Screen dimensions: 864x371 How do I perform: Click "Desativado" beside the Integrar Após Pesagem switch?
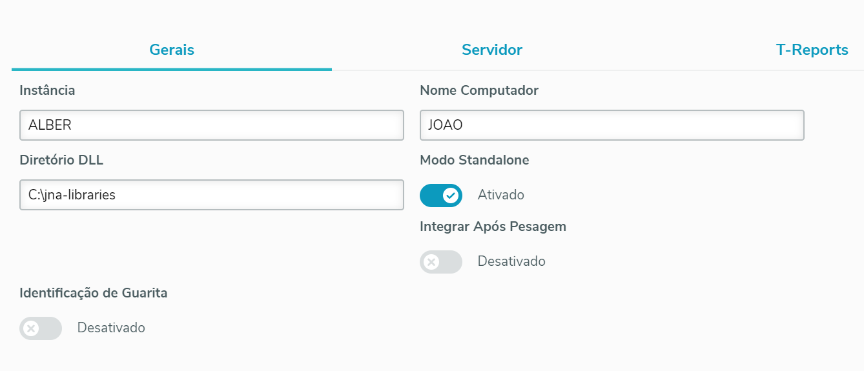pyautogui.click(x=511, y=261)
